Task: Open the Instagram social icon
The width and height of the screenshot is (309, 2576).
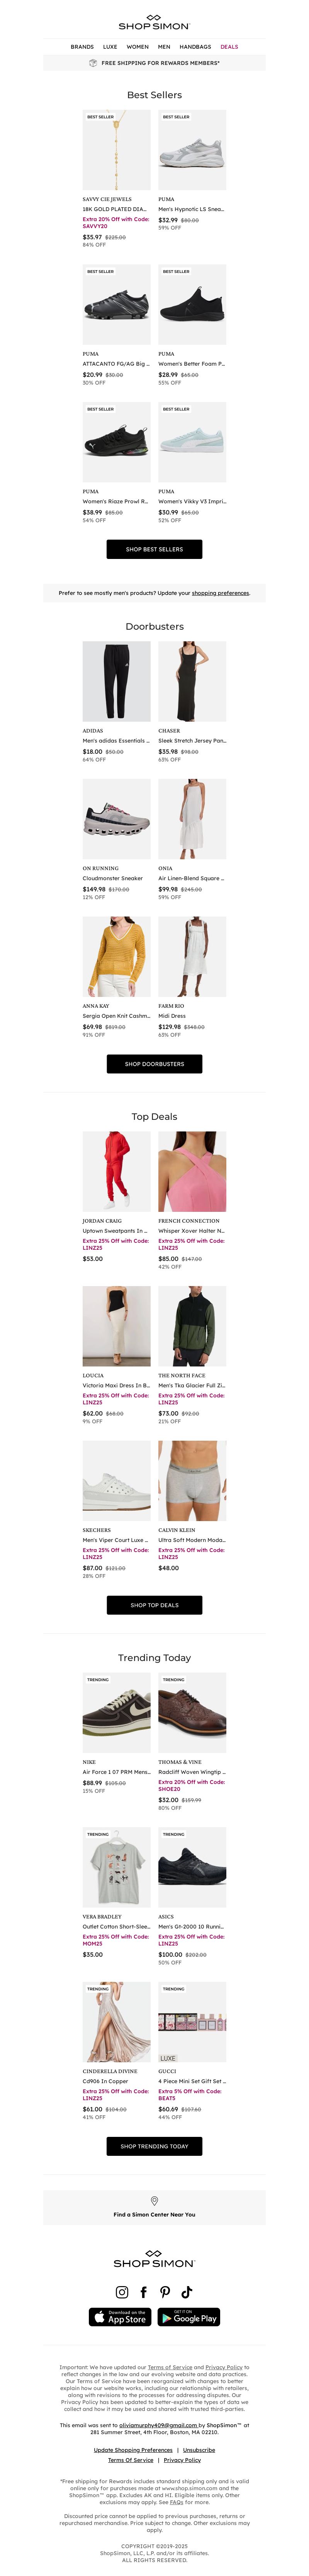Action: coord(122,2291)
